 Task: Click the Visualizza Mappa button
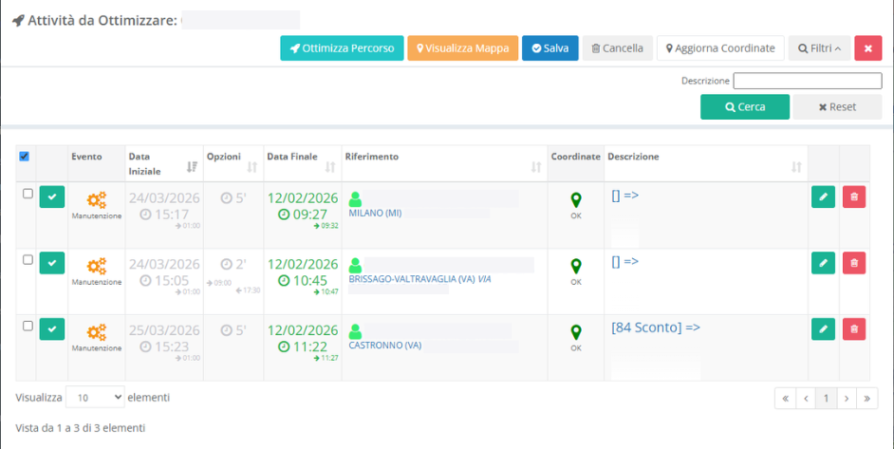click(462, 48)
